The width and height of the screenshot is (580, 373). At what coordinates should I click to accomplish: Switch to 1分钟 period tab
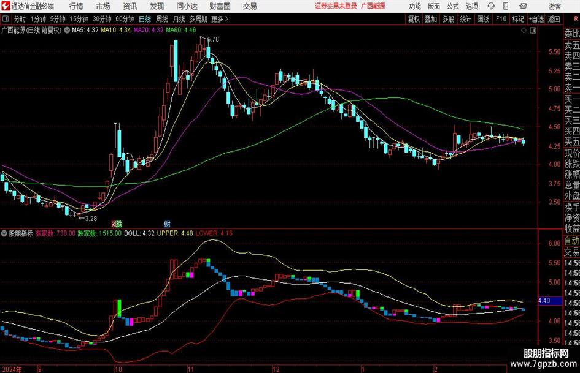coord(38,19)
